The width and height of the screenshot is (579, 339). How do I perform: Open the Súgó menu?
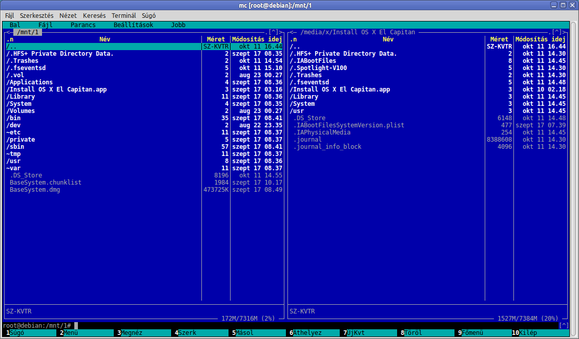point(149,15)
